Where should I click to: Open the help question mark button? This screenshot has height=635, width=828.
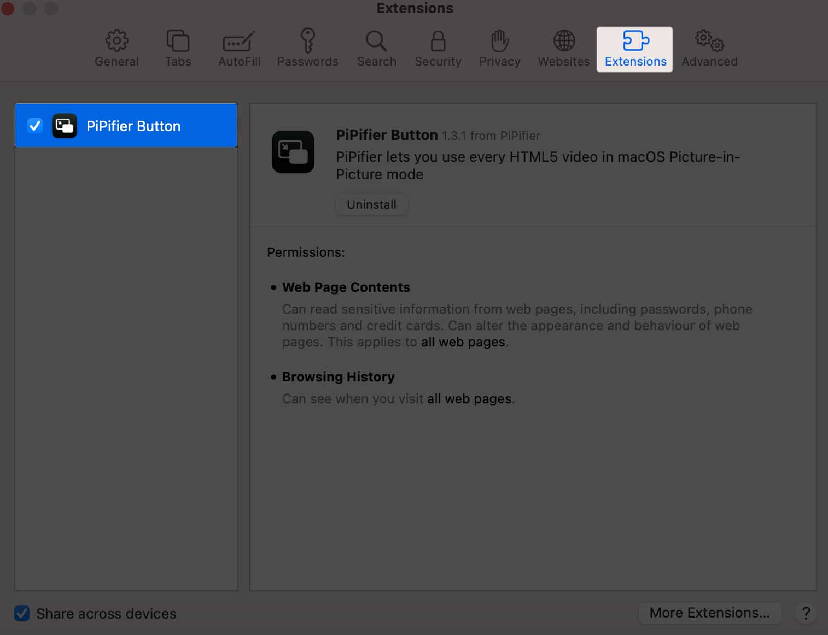[806, 613]
